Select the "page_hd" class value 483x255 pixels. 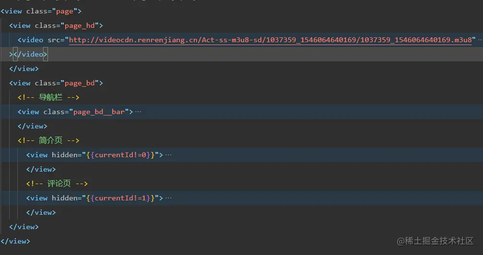click(x=80, y=25)
